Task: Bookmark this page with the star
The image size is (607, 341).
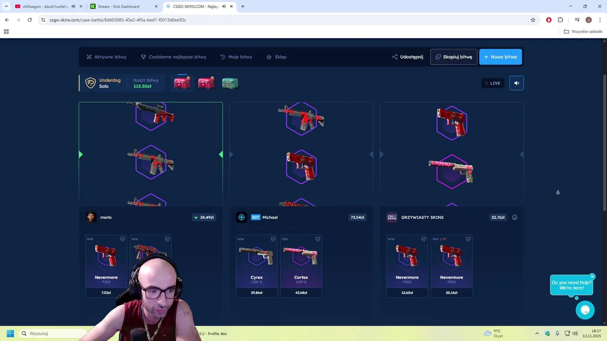Action: [x=533, y=20]
